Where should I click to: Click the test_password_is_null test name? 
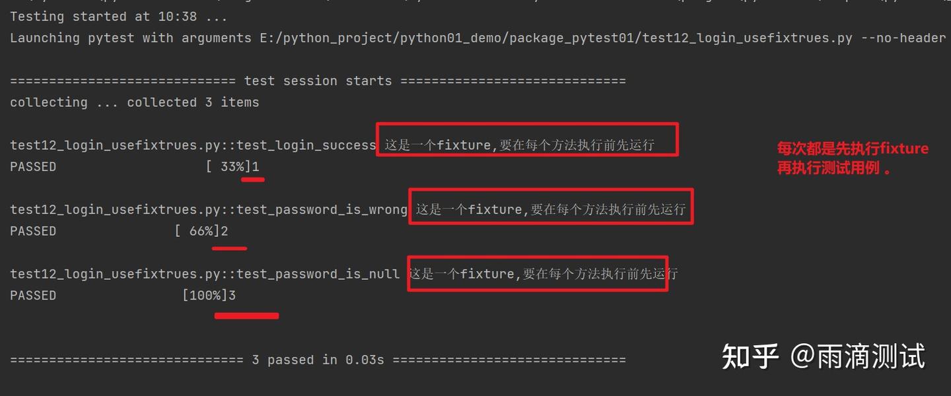click(x=318, y=274)
